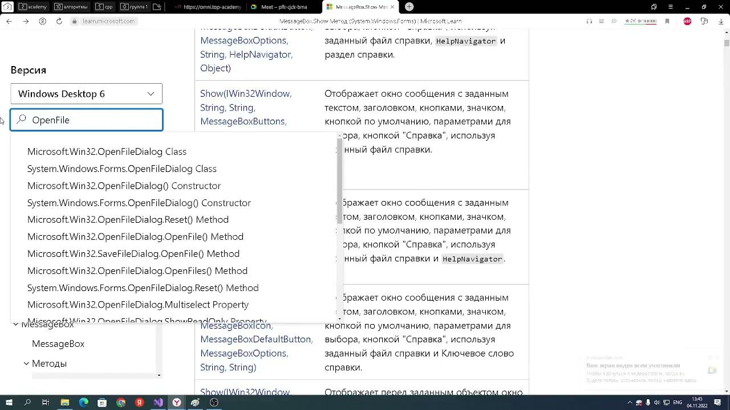
Task: Click the browser forward arrow
Action: [x=26, y=21]
